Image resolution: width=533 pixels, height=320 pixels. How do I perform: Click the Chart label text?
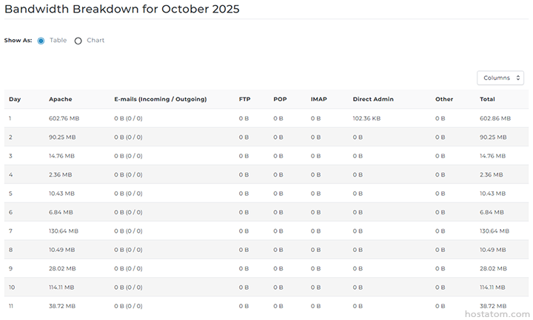(95, 41)
